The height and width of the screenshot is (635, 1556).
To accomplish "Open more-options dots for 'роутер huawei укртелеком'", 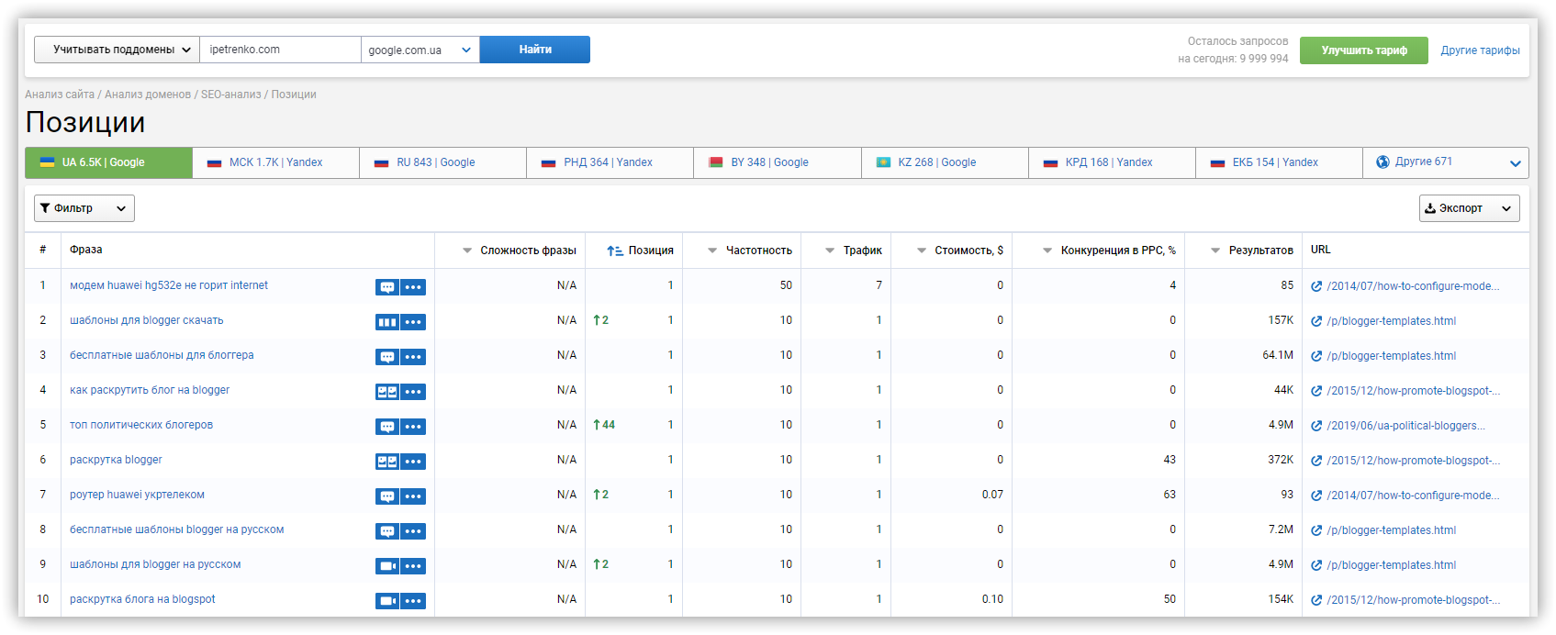I will [413, 496].
